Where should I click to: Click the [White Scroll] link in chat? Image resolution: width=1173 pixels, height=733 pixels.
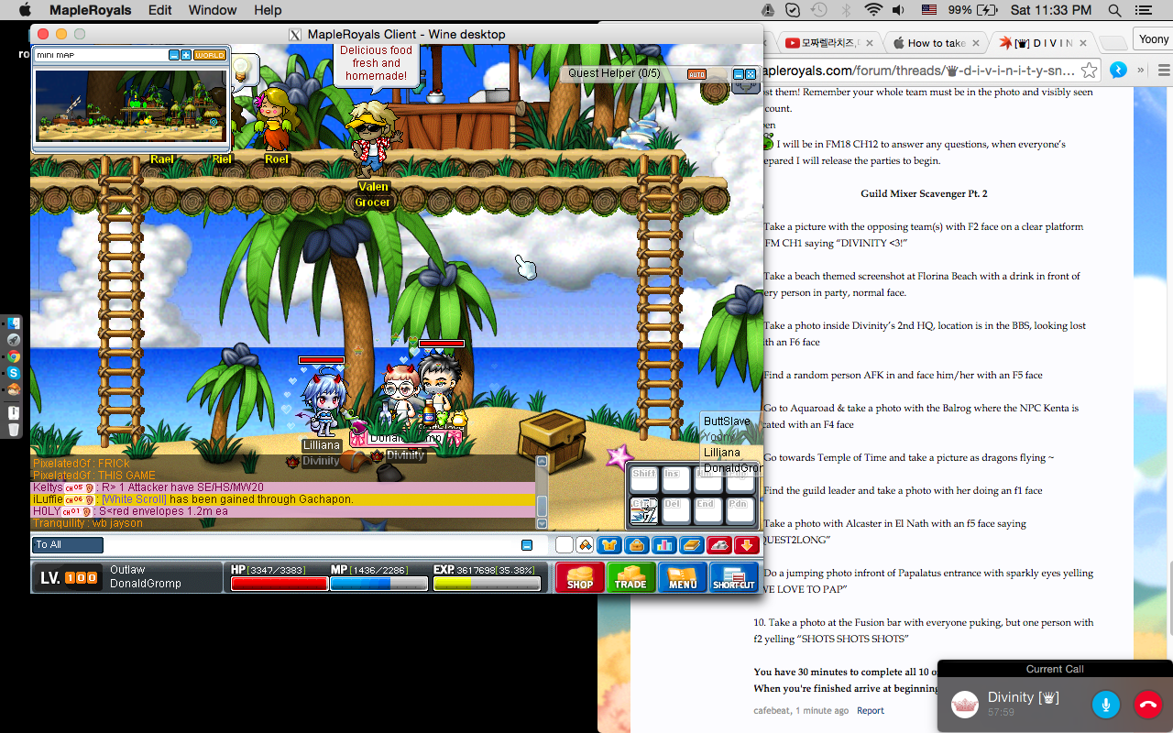click(x=134, y=499)
